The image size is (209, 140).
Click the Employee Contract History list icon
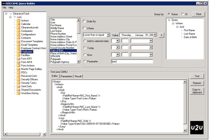tap(18, 48)
